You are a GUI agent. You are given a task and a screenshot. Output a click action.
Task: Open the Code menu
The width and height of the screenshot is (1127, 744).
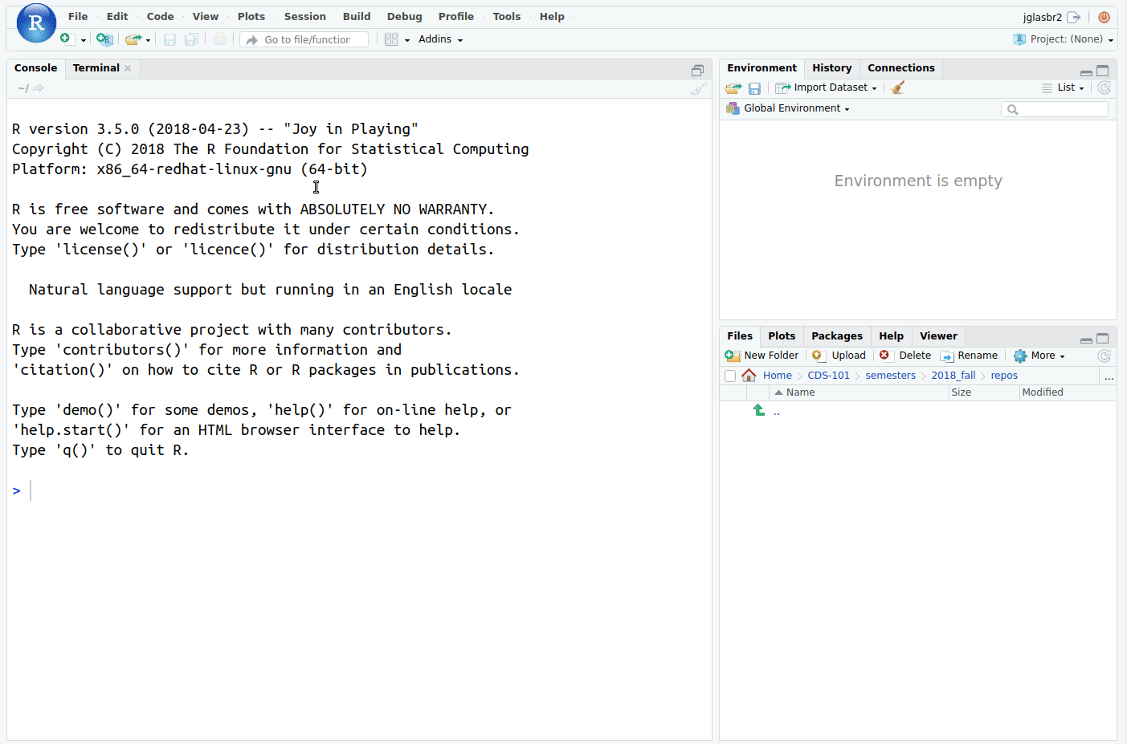[160, 16]
